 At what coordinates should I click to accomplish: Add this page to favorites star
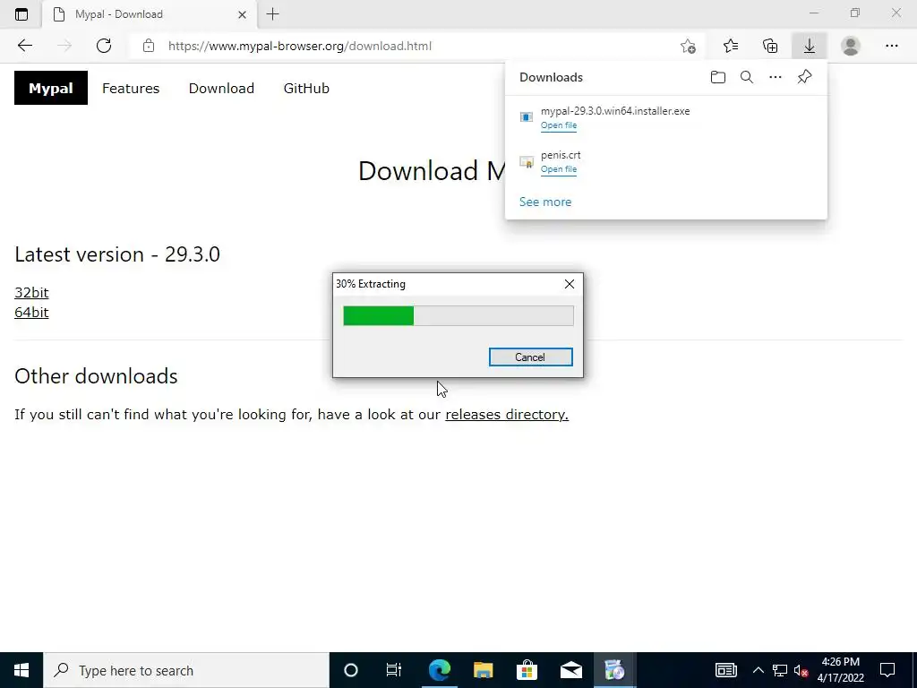click(689, 46)
